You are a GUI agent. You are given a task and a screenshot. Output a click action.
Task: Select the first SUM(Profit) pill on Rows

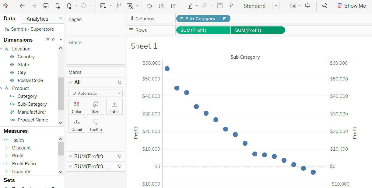[203, 30]
